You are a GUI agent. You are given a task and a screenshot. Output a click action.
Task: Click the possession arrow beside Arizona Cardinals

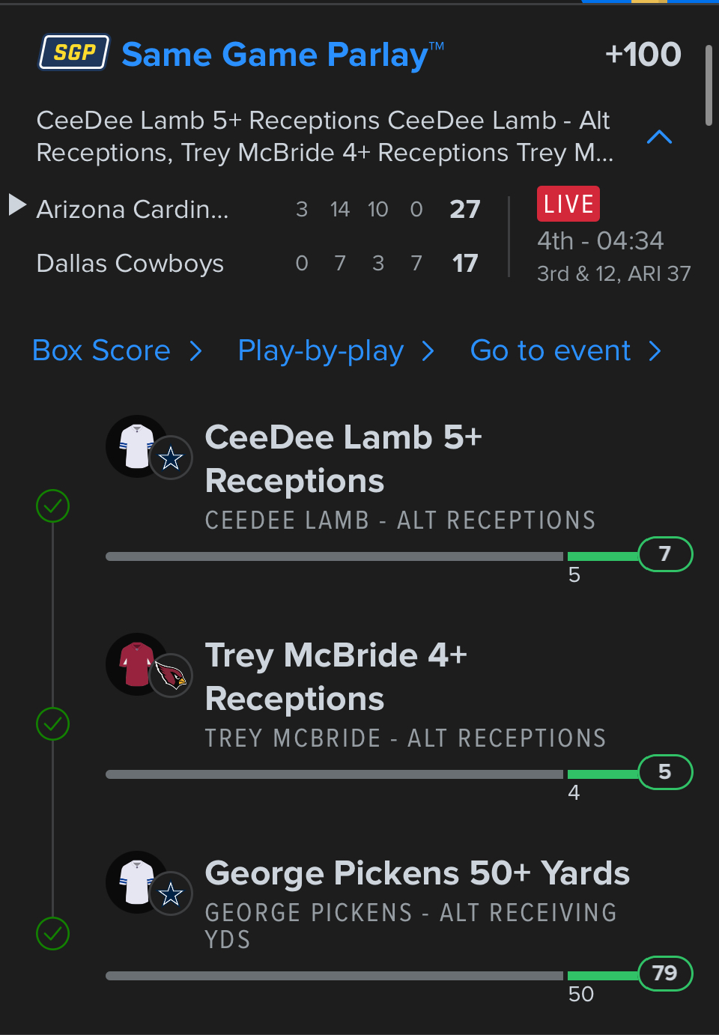[x=17, y=204]
